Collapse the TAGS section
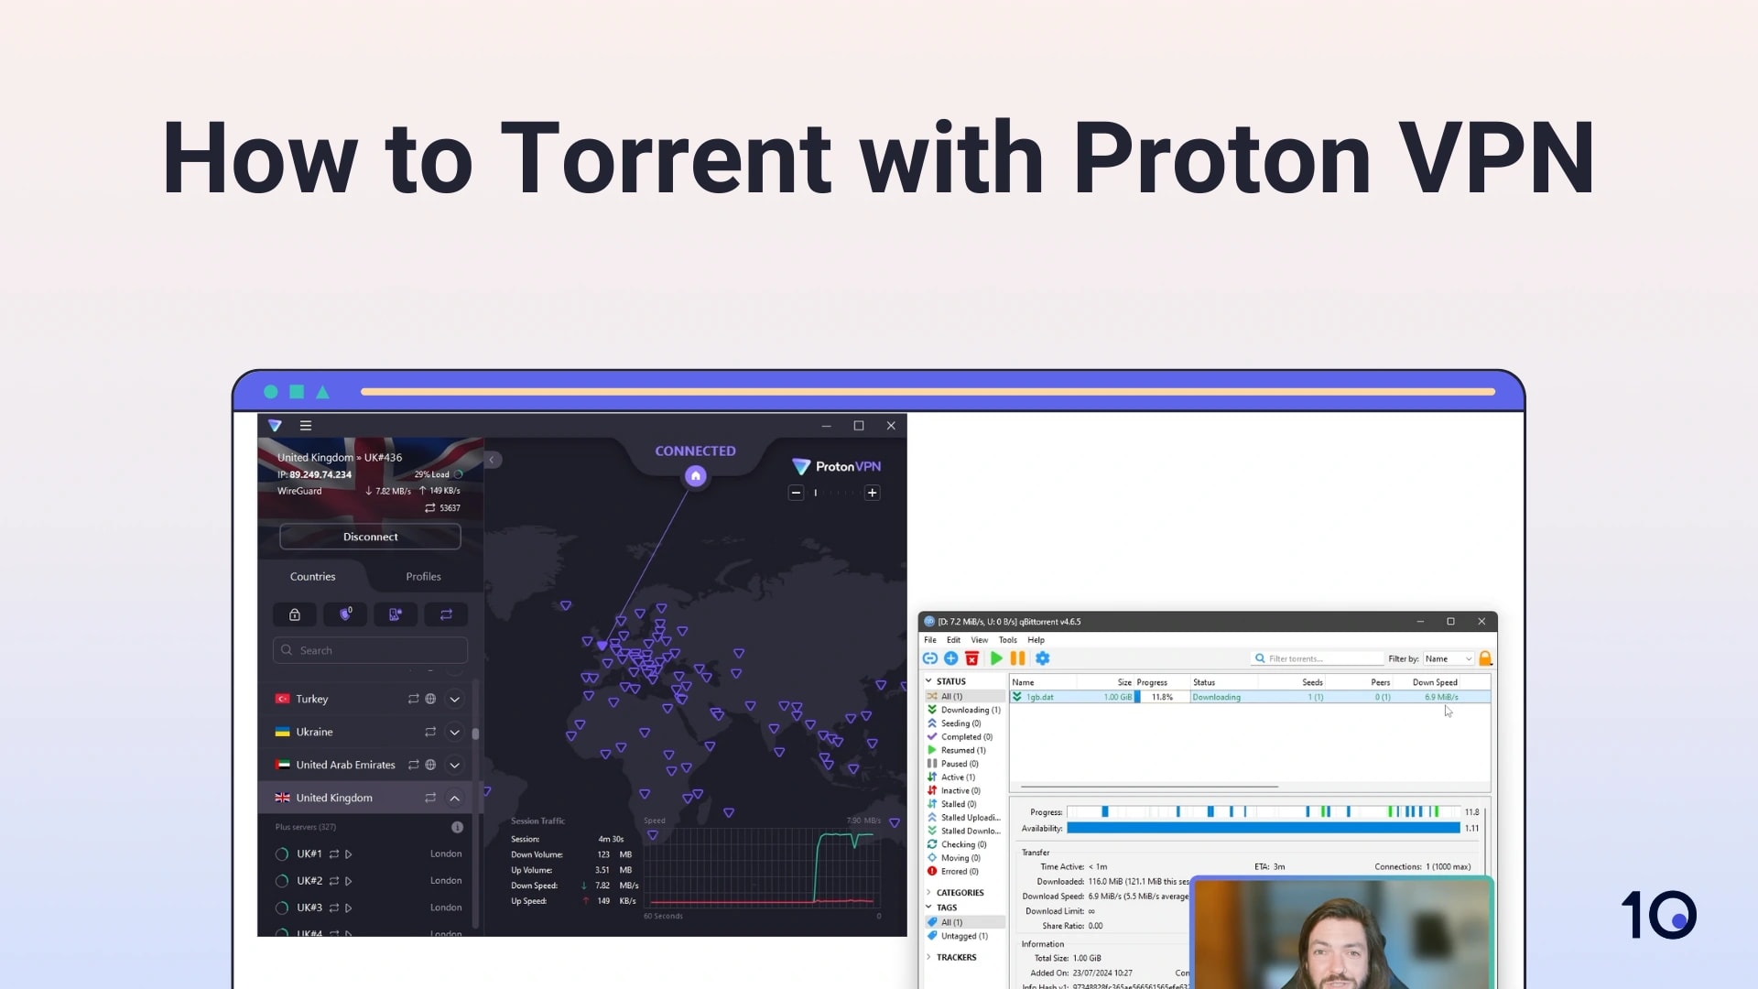The height and width of the screenshot is (989, 1758). (928, 907)
